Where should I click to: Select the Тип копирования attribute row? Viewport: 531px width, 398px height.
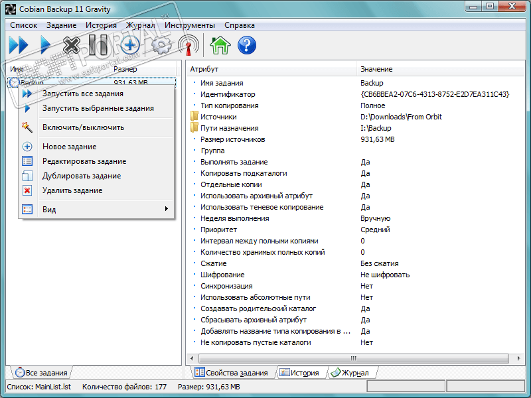coord(355,105)
